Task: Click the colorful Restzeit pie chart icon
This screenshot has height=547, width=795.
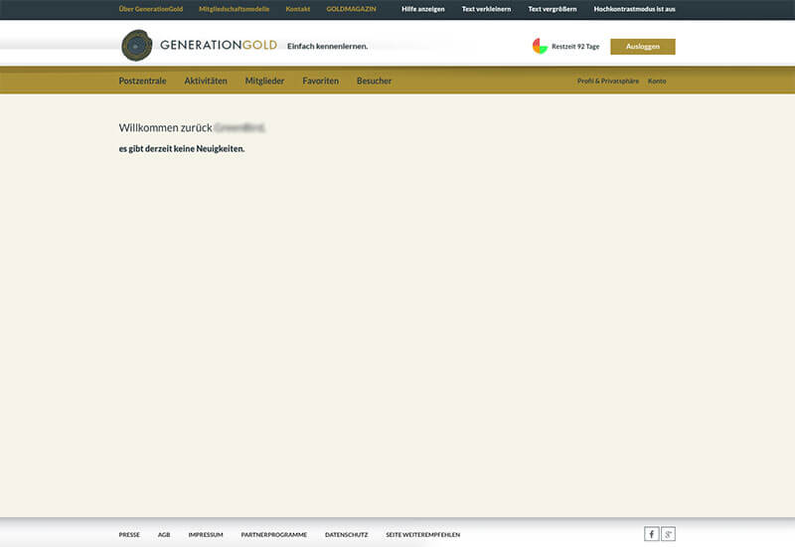Action: [x=540, y=46]
